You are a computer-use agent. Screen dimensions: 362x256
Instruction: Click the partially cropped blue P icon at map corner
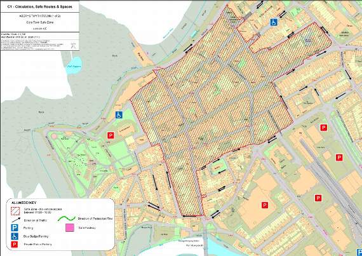(359, 252)
